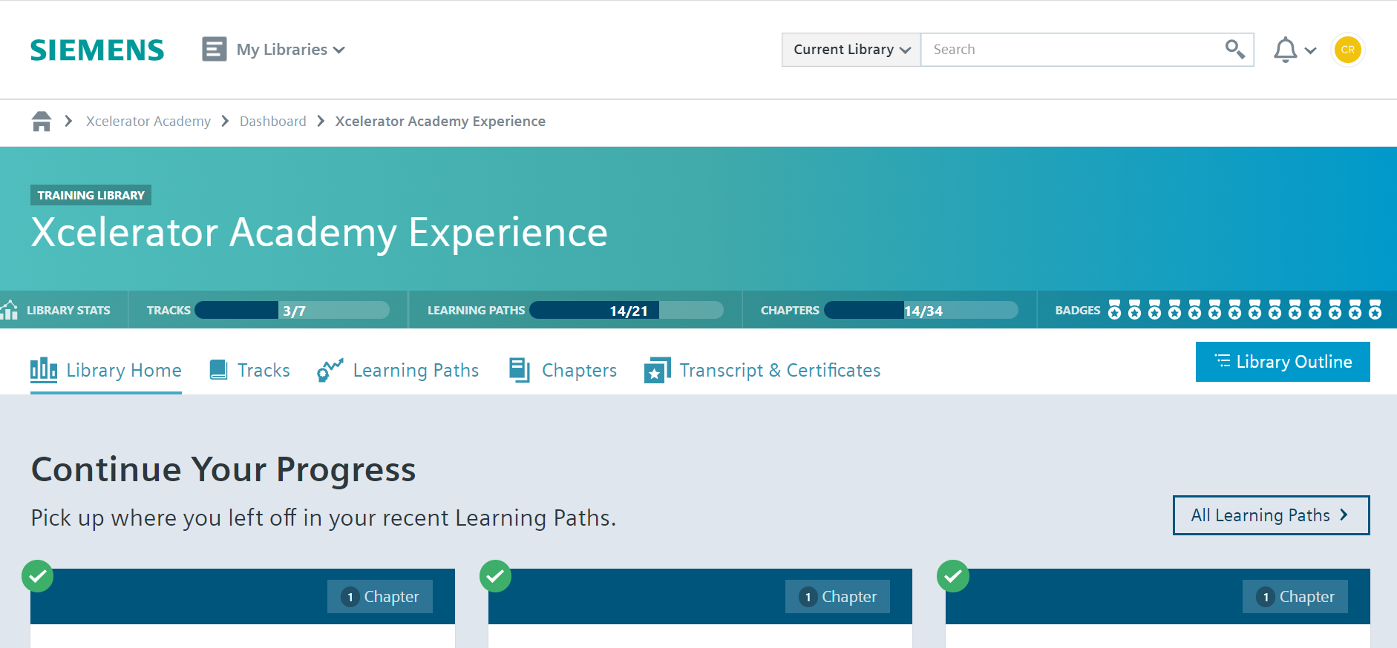
Task: Select the Library Home tab
Action: 106,370
